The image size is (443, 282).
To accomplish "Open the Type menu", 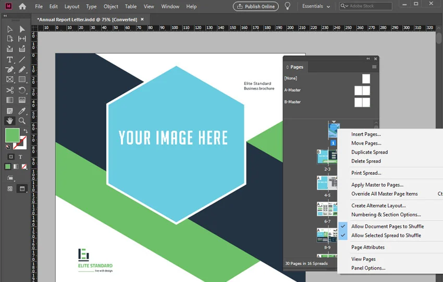I will click(91, 6).
